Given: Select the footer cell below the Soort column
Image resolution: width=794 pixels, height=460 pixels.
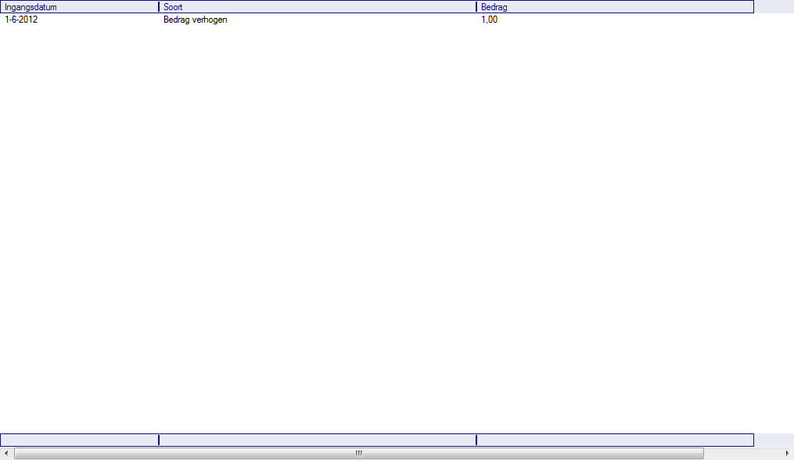Looking at the screenshot, I should (x=317, y=440).
